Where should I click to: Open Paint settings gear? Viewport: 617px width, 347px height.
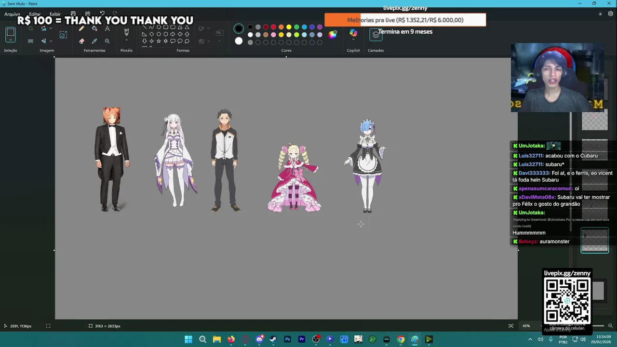coord(611,14)
